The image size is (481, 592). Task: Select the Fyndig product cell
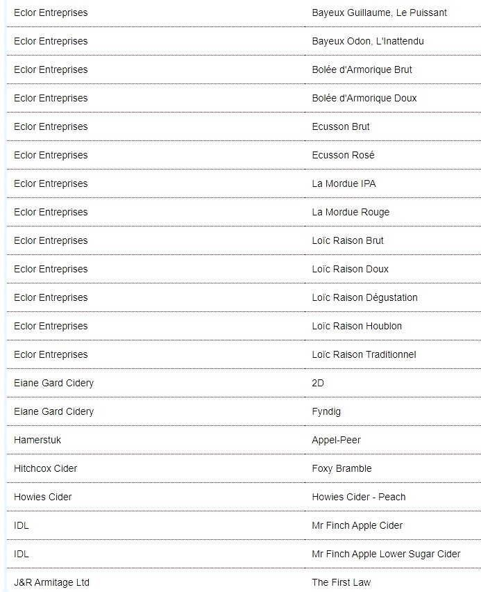pos(326,411)
